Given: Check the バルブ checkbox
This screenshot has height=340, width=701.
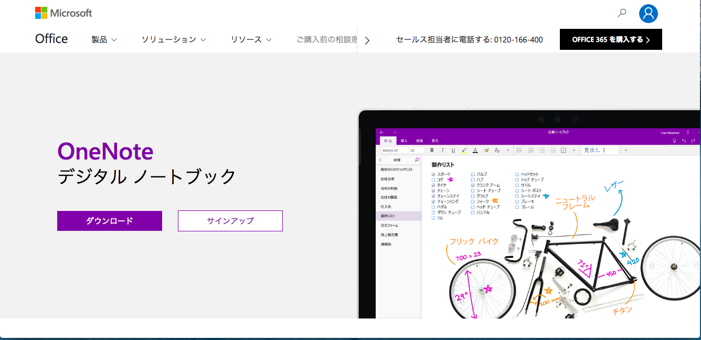Looking at the screenshot, I should [x=473, y=174].
